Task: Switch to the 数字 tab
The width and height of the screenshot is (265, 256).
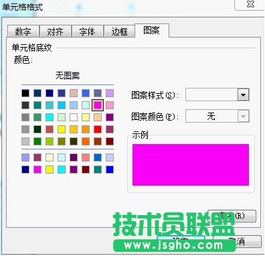Action: (23, 31)
